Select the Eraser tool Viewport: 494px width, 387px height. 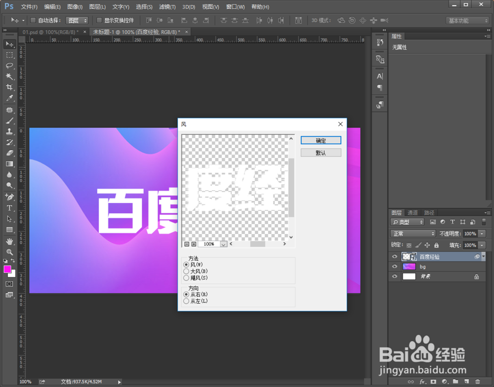pos(9,153)
